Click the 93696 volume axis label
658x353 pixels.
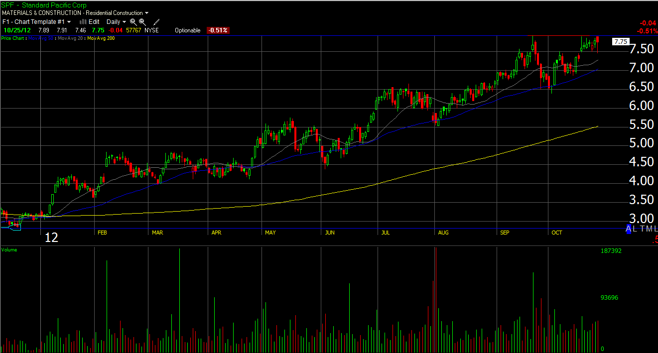coord(609,298)
